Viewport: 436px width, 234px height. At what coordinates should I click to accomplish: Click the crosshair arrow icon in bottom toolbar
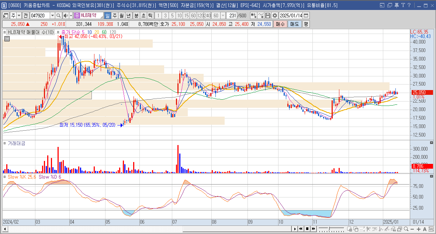(368, 229)
